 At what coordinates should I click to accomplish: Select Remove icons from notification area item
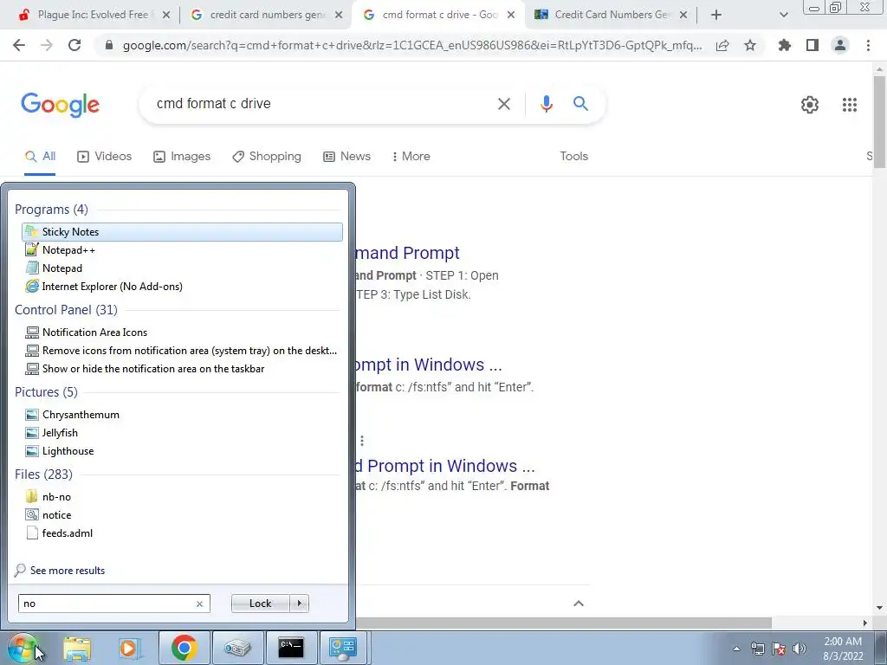[189, 351]
